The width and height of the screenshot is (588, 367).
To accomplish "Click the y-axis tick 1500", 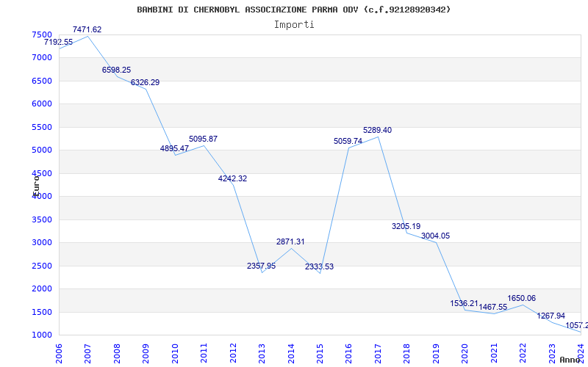I will 42,312.
